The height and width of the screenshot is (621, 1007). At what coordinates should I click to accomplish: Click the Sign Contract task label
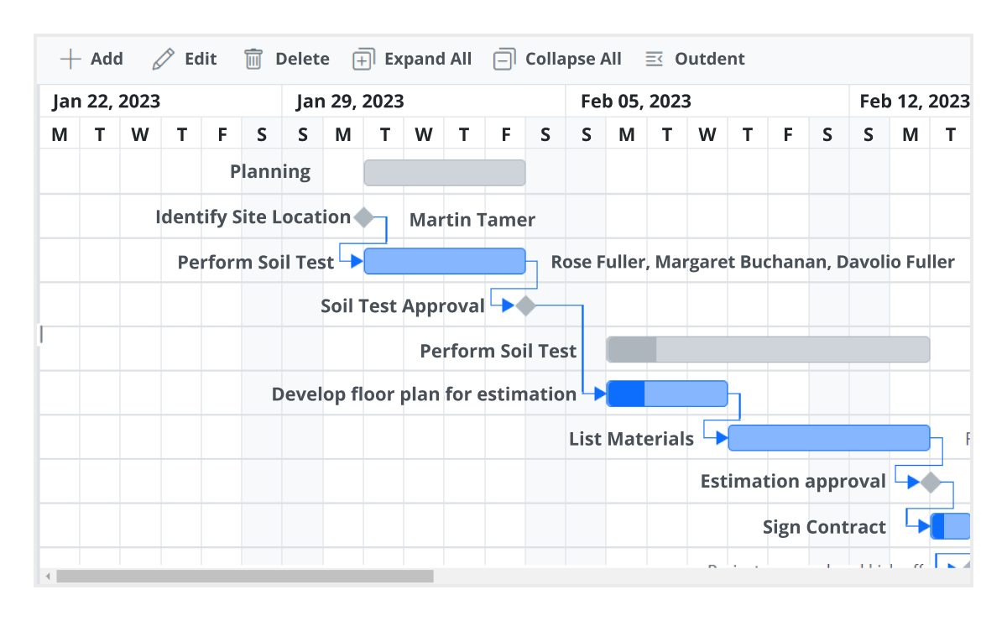tap(823, 526)
